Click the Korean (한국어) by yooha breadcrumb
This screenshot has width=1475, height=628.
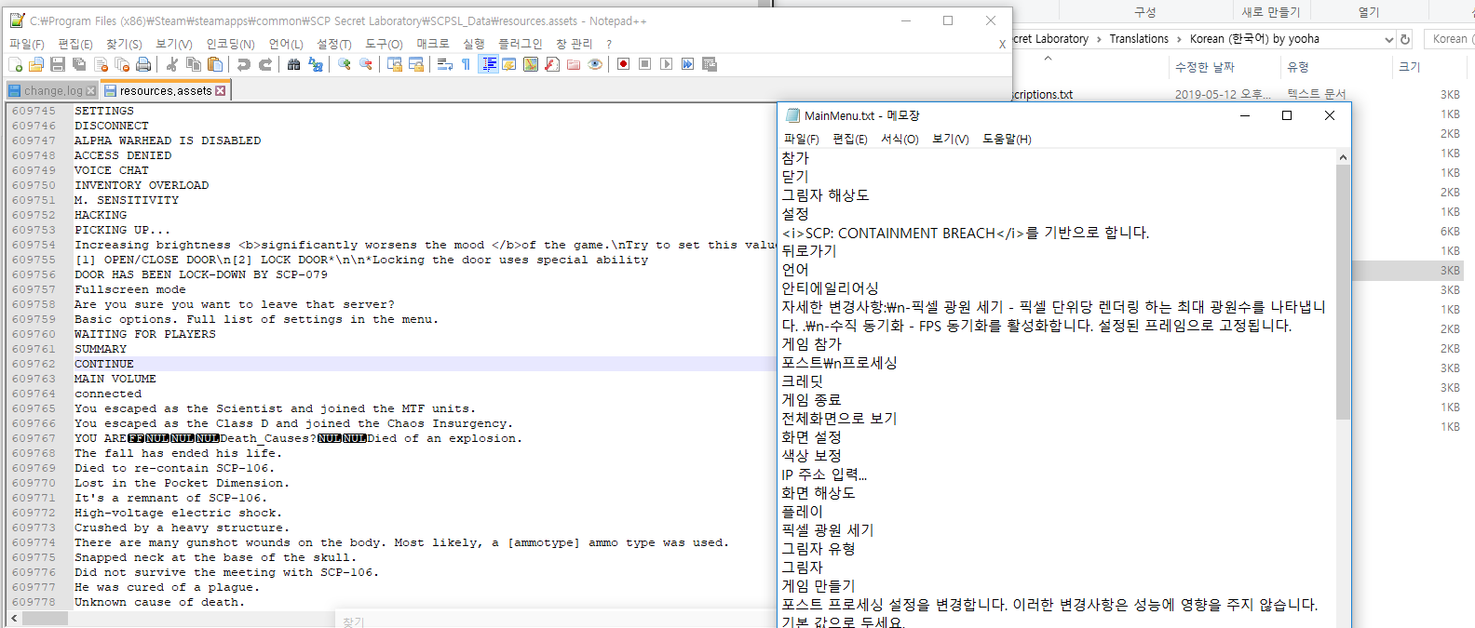pos(1254,39)
